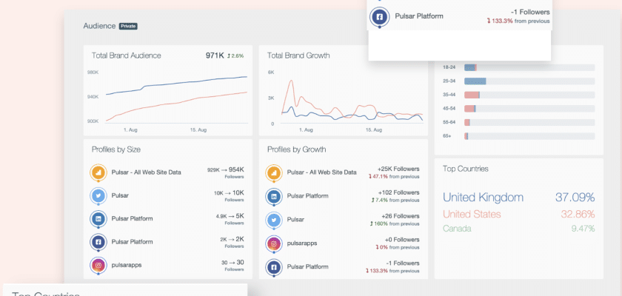Click the Private badge beside Audience

click(x=128, y=26)
